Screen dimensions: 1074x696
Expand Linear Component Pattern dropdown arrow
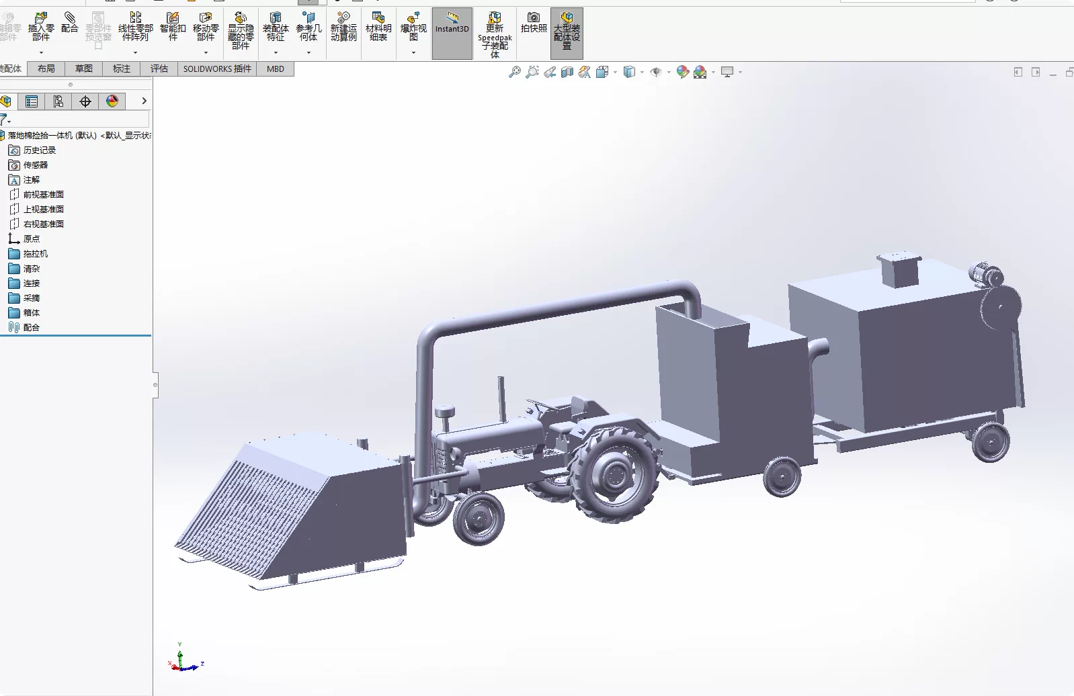coord(136,52)
